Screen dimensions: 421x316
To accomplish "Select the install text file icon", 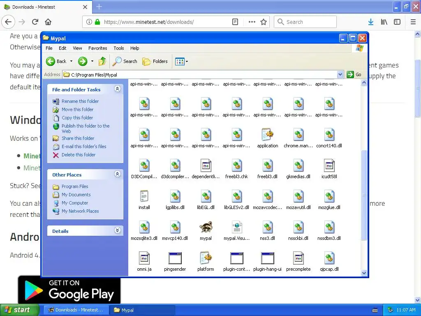I will [x=144, y=196].
